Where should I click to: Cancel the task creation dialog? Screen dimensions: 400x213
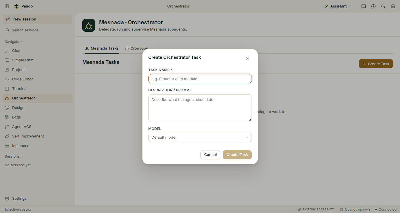pos(210,155)
